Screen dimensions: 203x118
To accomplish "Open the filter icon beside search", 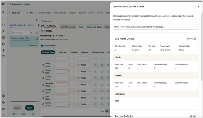I will click(x=32, y=33).
